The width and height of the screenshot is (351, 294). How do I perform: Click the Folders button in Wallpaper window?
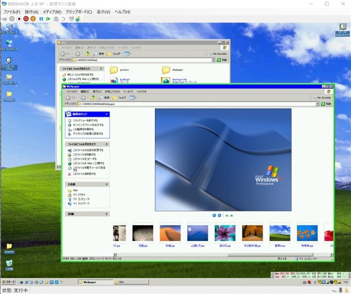(119, 98)
